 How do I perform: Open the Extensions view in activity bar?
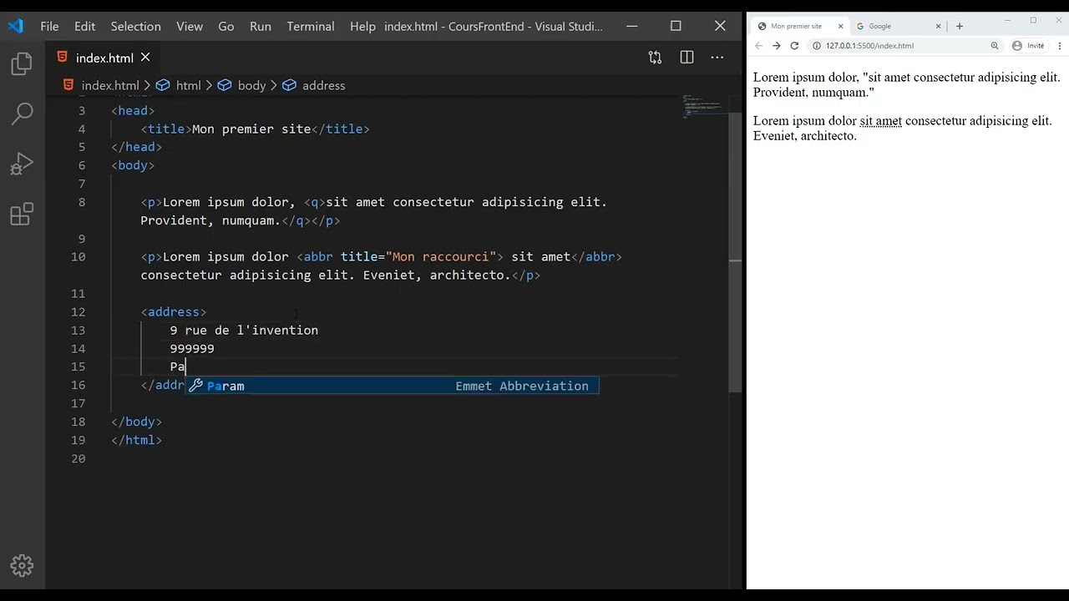pos(23,215)
